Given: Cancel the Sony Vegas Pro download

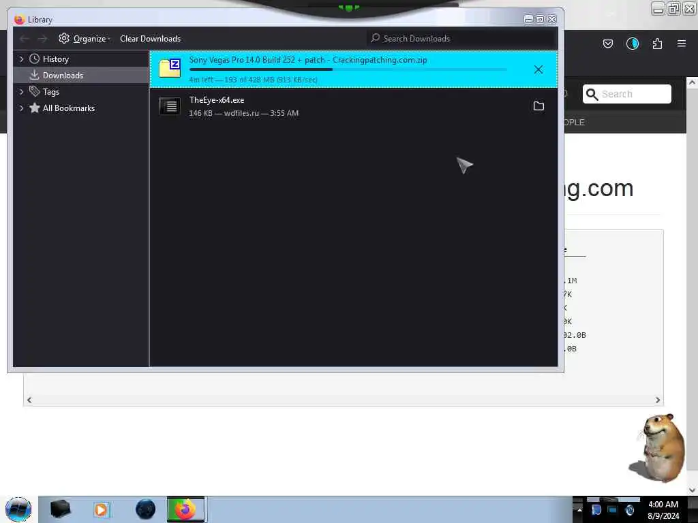Looking at the screenshot, I should 538,69.
